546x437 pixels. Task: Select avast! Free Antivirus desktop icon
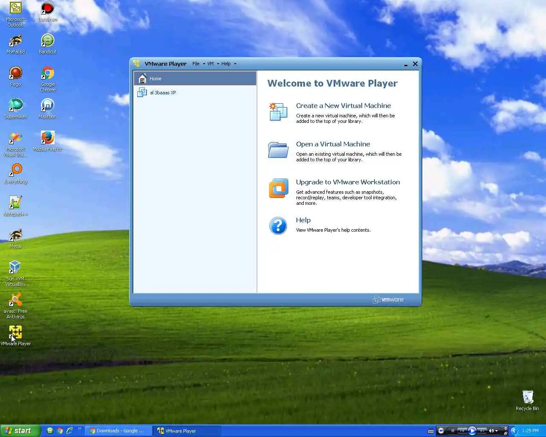[16, 306]
